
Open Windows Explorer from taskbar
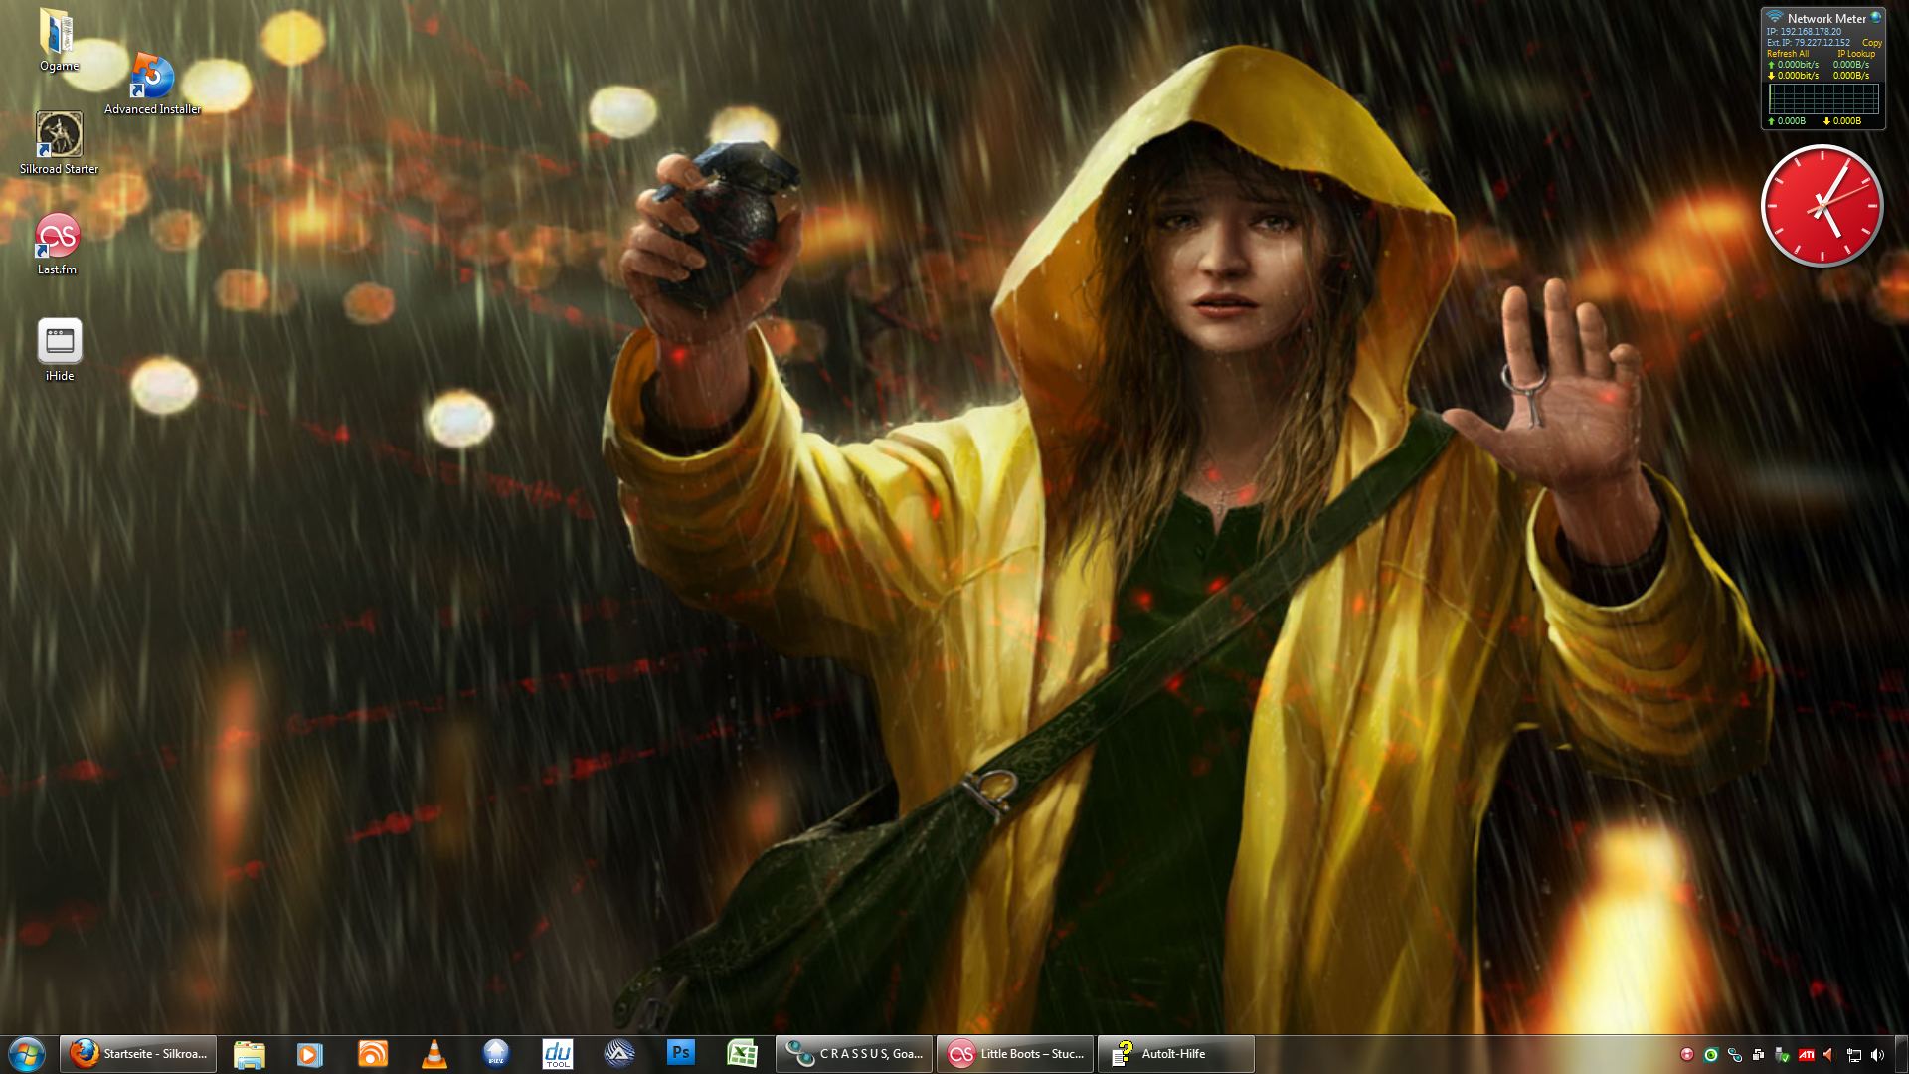click(x=250, y=1054)
